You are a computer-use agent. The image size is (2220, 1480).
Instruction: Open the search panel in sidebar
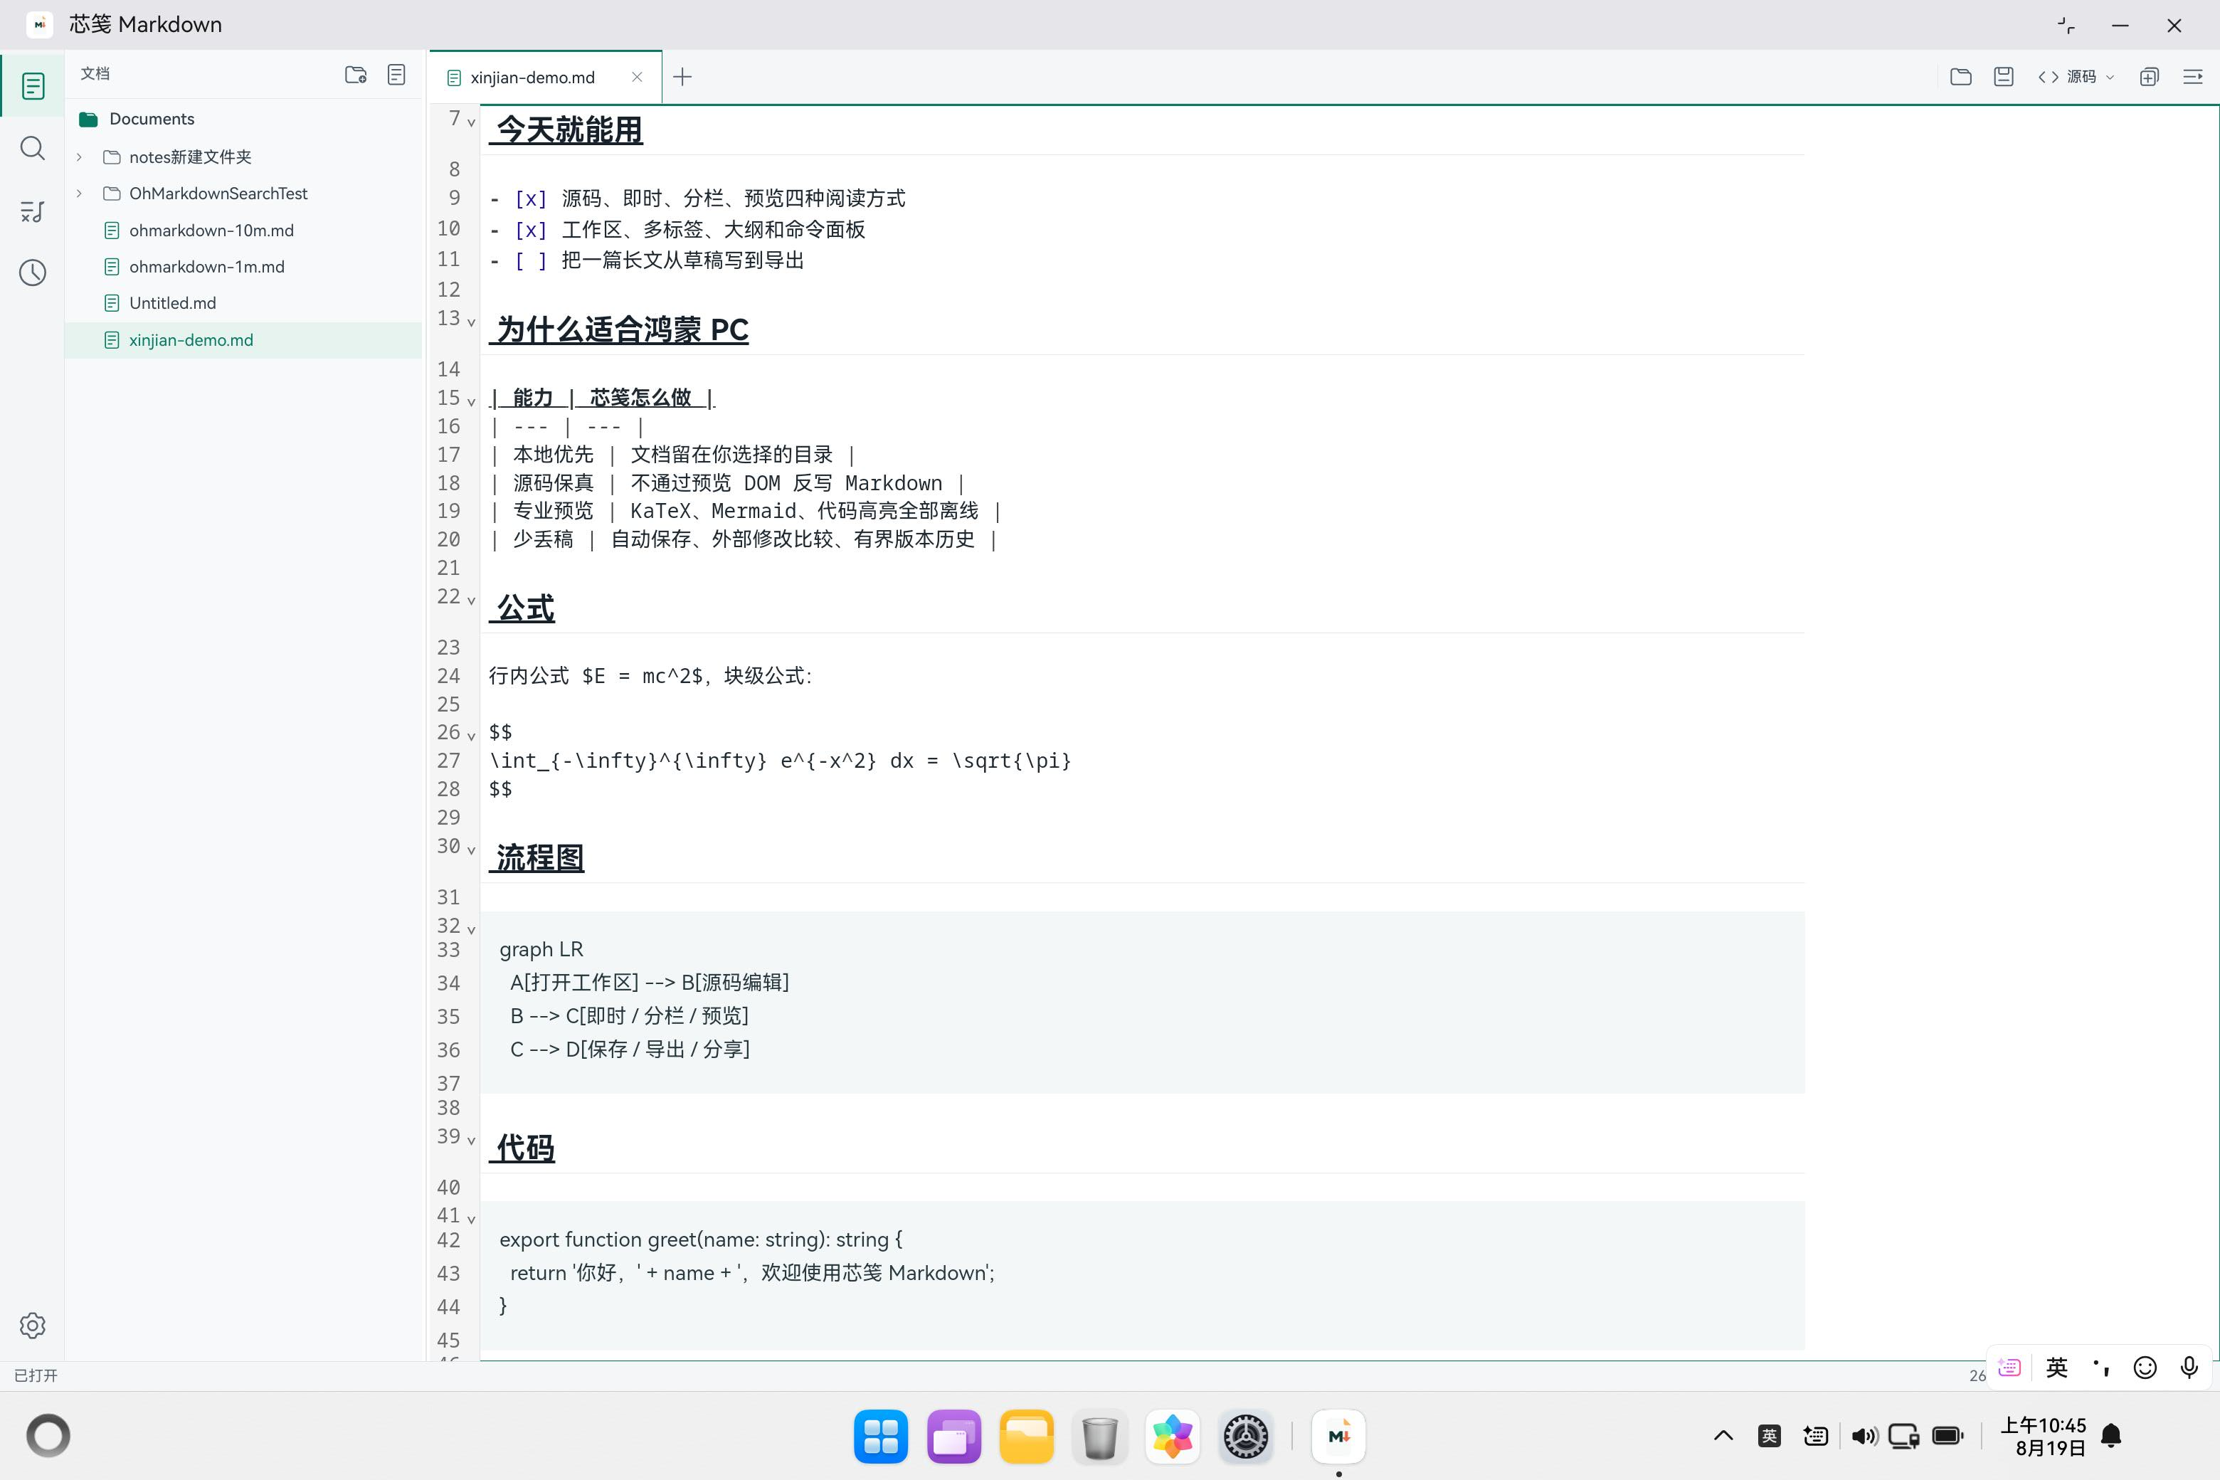(x=33, y=148)
